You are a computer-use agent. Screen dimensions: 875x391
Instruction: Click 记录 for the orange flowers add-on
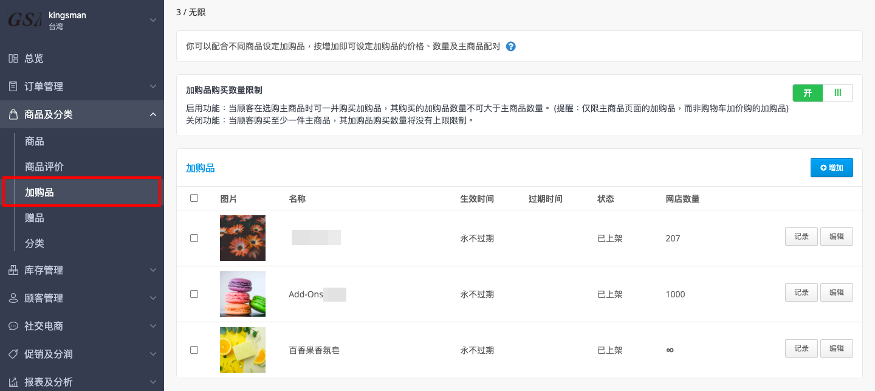[x=801, y=237]
